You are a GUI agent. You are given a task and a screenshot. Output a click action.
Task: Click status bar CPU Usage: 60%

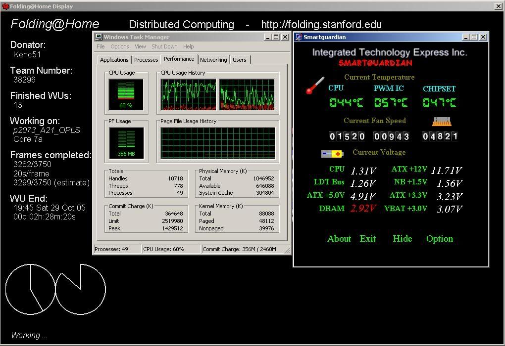click(x=171, y=249)
